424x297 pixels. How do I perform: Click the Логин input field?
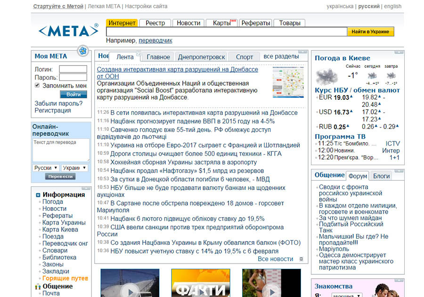(73, 69)
